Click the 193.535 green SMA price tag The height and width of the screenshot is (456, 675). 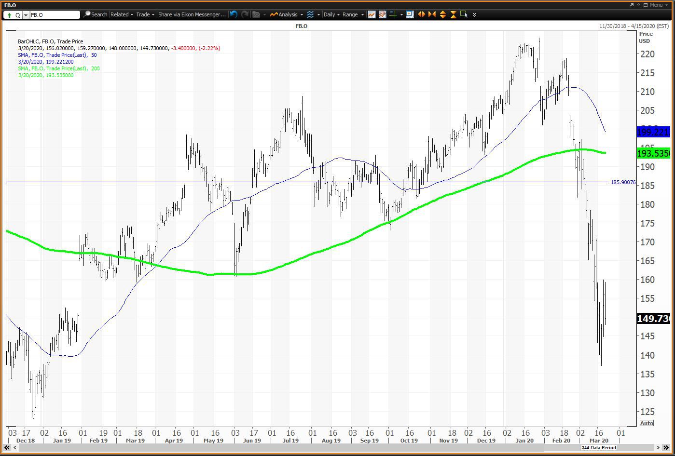tap(653, 153)
